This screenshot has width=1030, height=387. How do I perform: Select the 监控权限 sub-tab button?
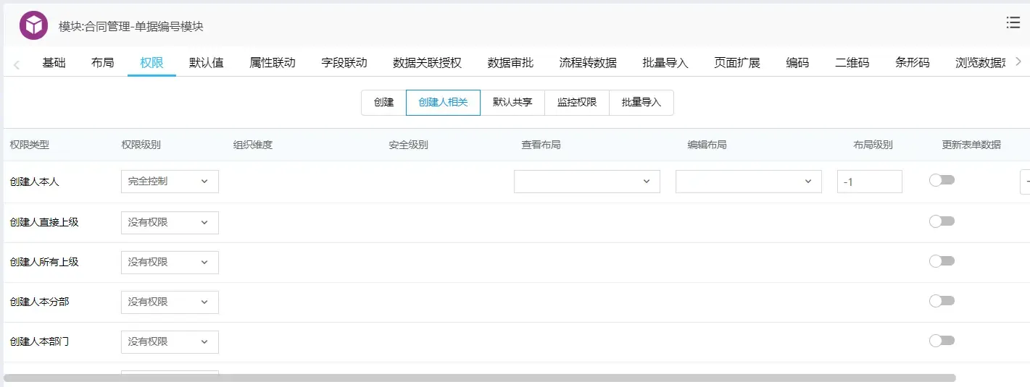(577, 103)
